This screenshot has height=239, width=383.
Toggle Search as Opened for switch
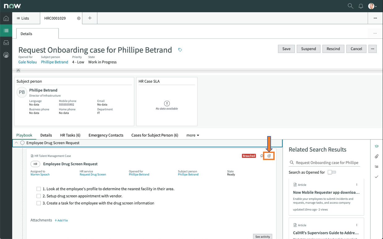point(332,172)
